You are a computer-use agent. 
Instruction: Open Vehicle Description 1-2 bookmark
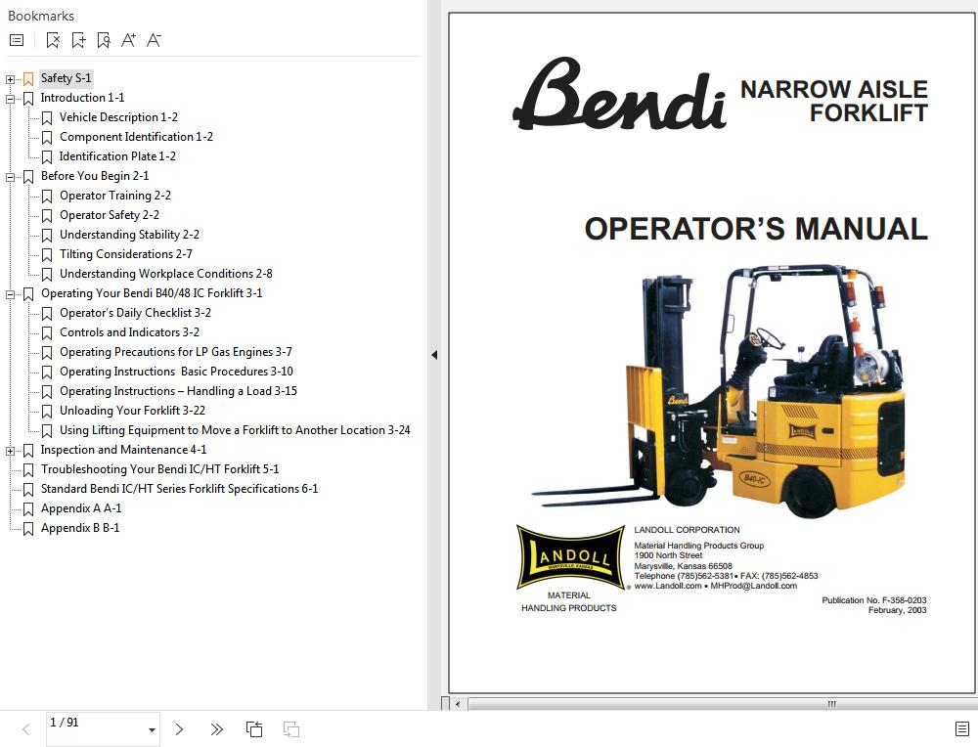point(118,117)
